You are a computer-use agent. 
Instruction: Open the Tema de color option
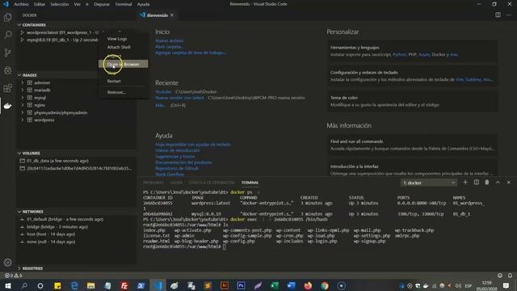tap(412, 101)
